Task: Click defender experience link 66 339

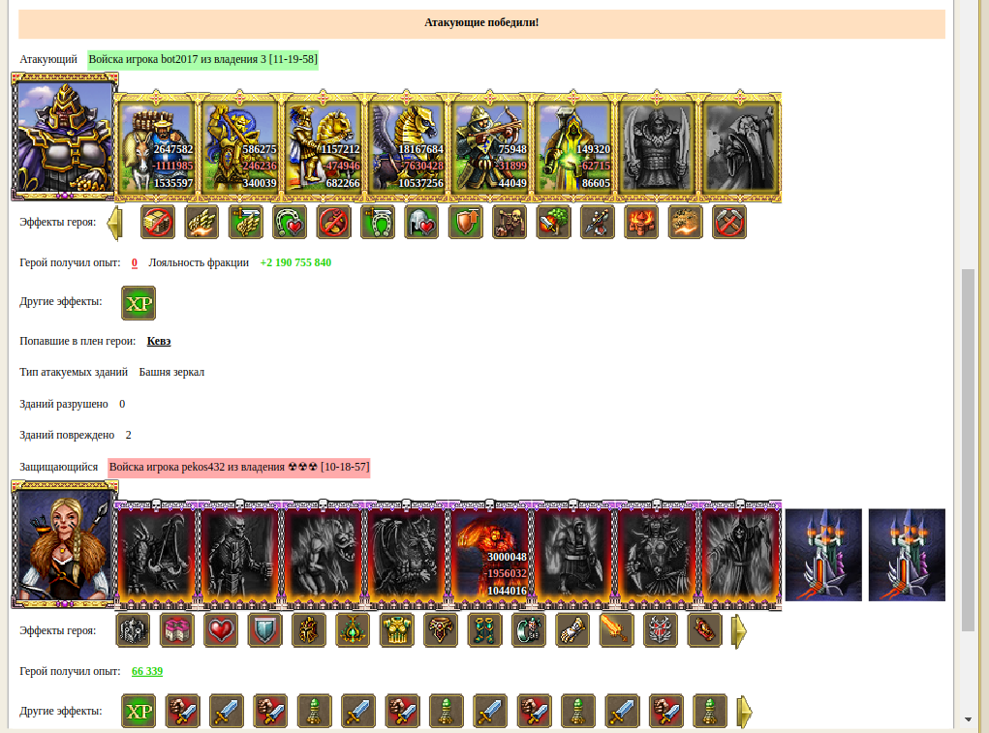Action: [147, 671]
